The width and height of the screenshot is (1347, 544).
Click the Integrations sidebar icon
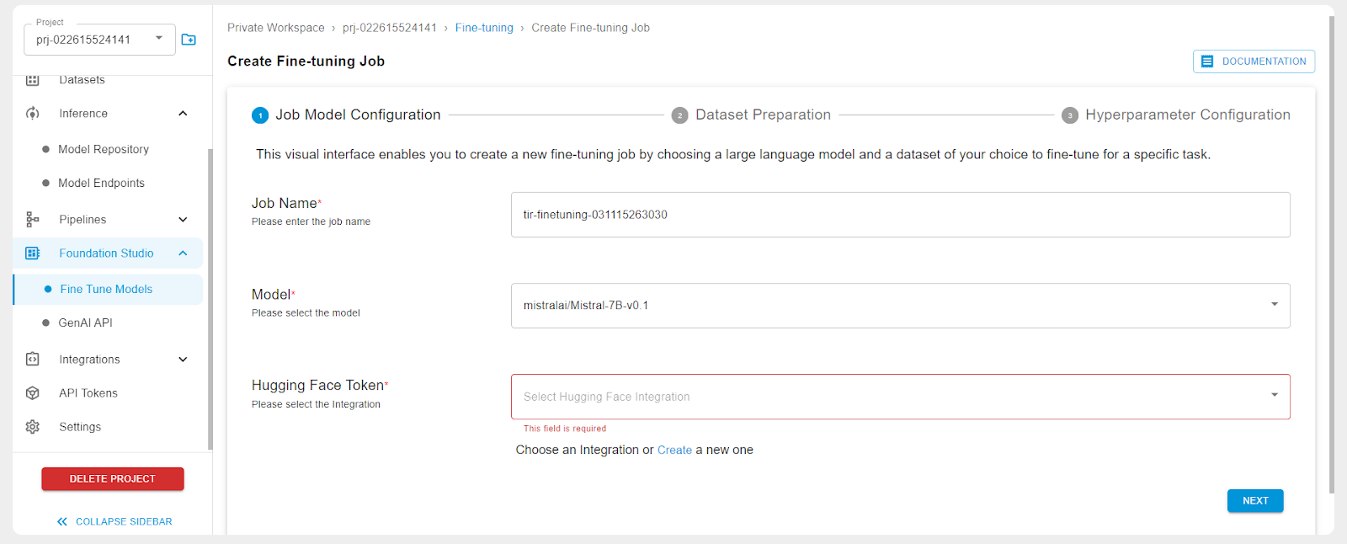(x=33, y=360)
